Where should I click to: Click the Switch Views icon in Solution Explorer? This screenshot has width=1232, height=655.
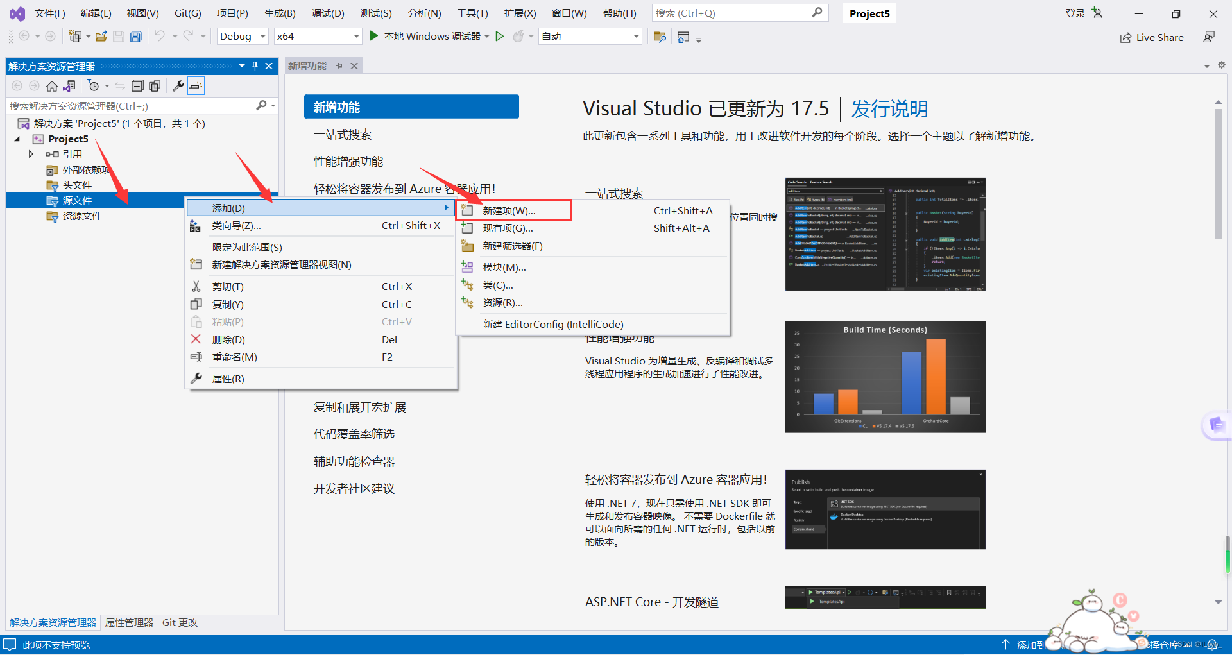pyautogui.click(x=69, y=86)
